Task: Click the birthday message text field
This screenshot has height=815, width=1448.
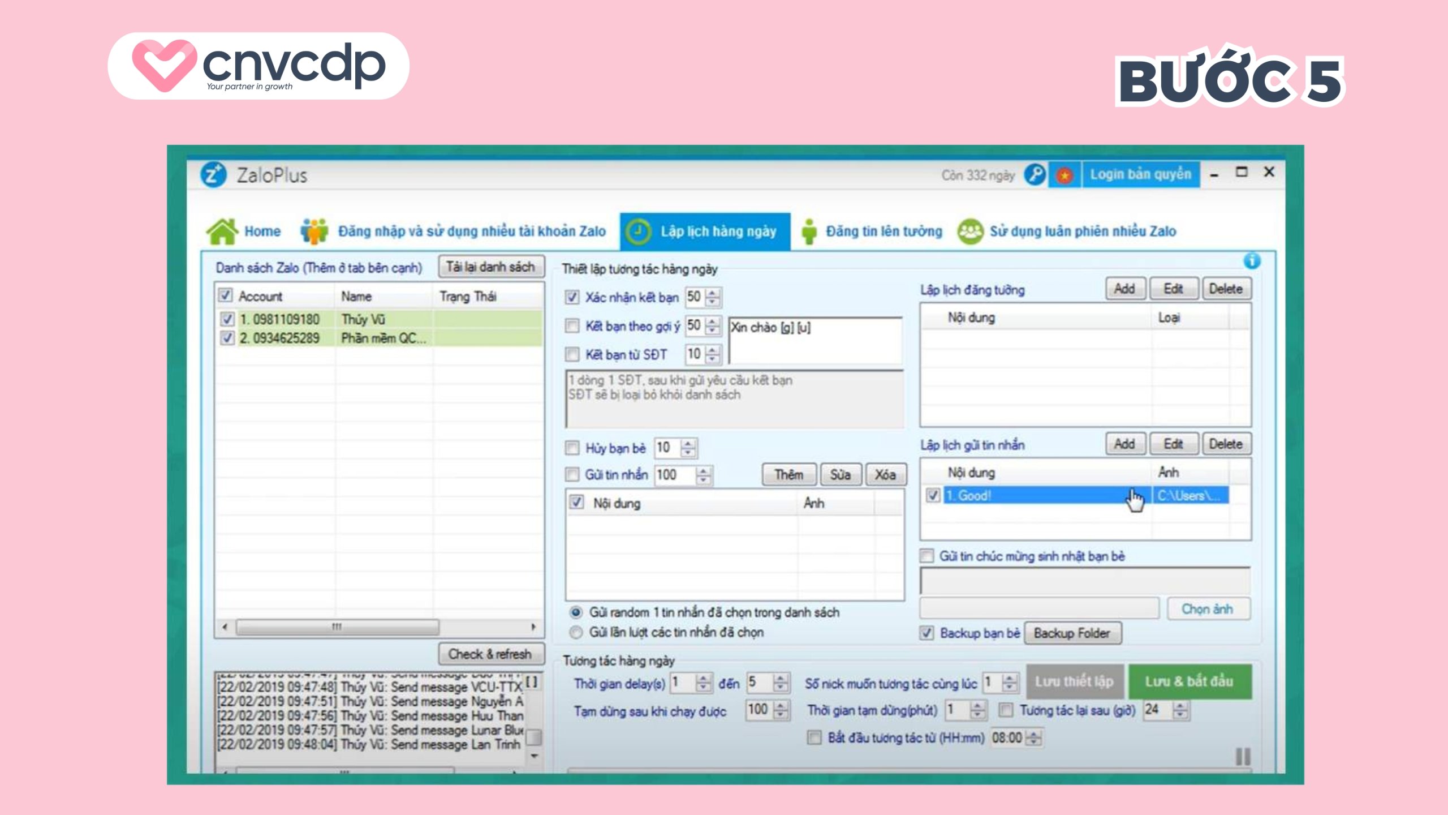Action: (1085, 581)
